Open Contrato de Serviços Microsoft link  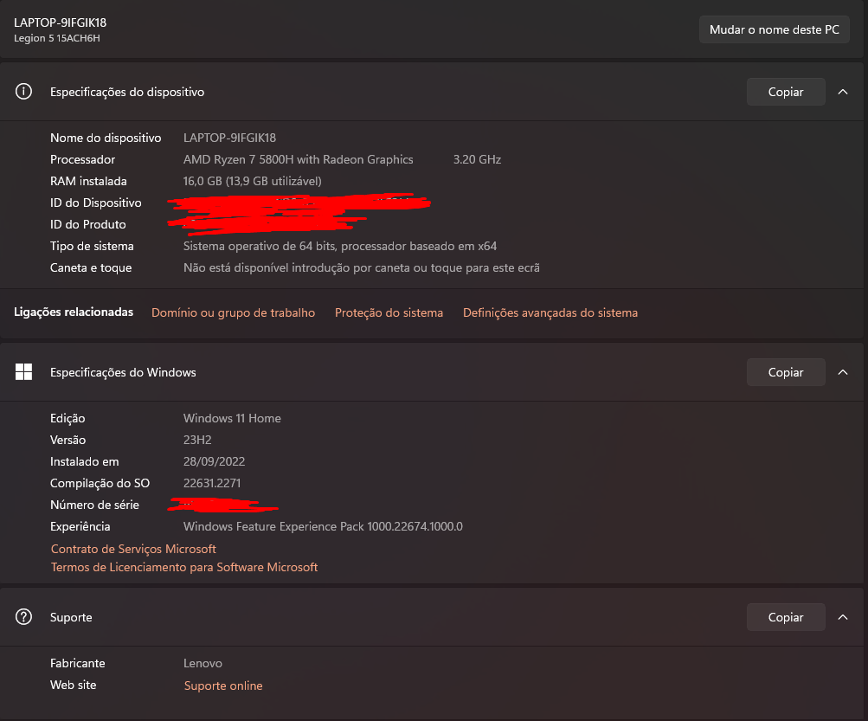[133, 549]
